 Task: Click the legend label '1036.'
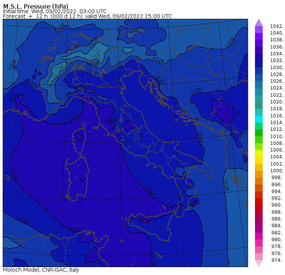pyautogui.click(x=277, y=47)
